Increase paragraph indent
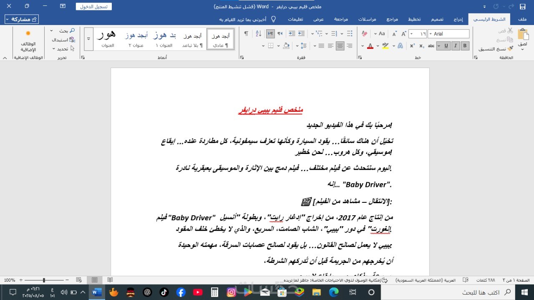The height and width of the screenshot is (300, 534). (292, 34)
